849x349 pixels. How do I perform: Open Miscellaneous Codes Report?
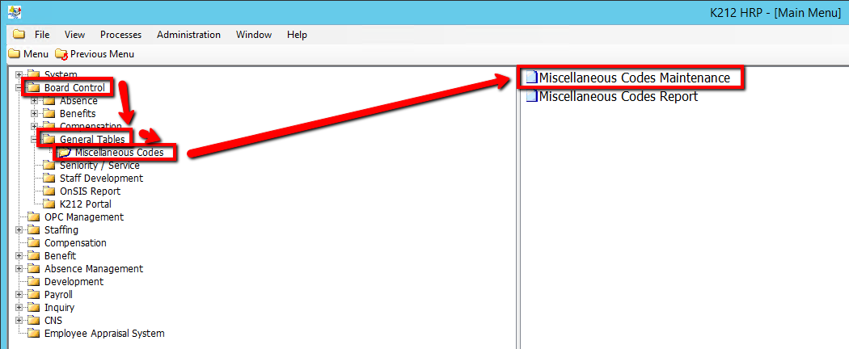(618, 97)
